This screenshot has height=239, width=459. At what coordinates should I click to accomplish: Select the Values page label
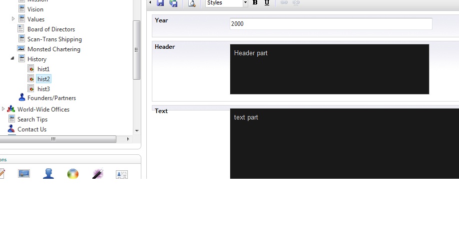(x=36, y=19)
